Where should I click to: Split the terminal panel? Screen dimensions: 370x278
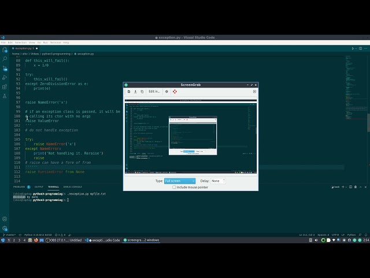point(351,187)
